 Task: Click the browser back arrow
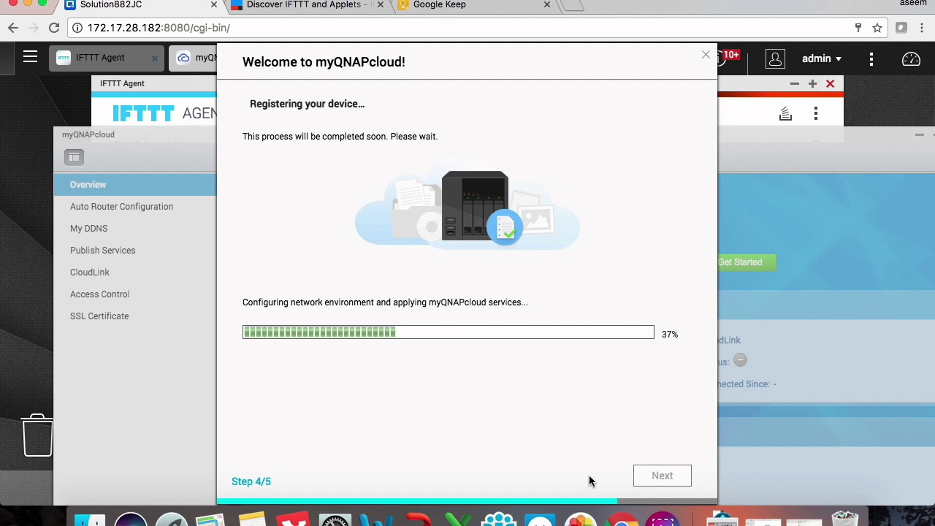(x=13, y=28)
